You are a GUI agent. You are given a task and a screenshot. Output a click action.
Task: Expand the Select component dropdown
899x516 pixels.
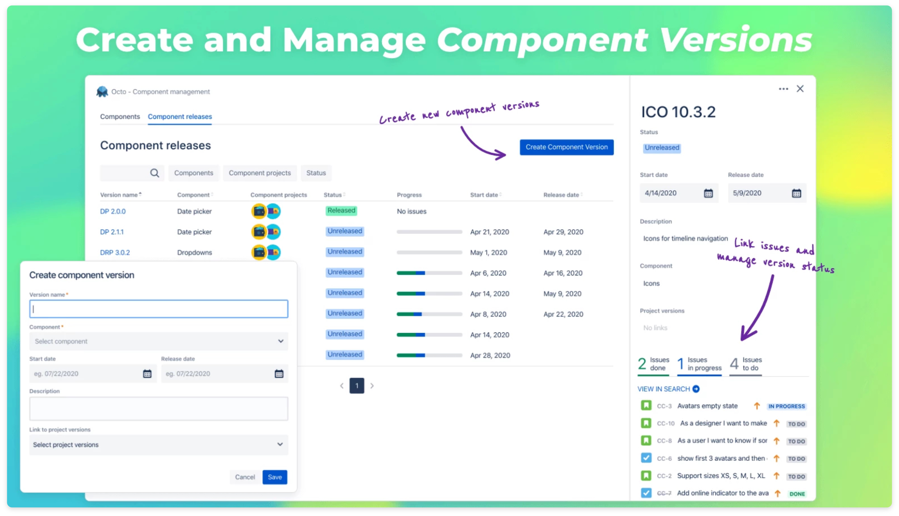click(158, 341)
